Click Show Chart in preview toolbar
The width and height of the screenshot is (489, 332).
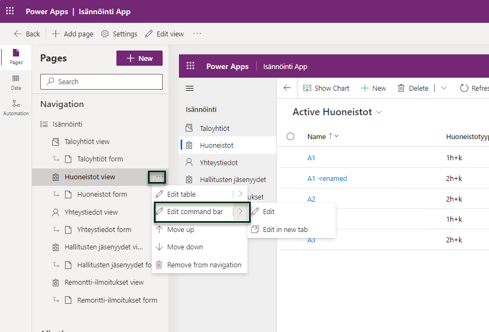[326, 88]
